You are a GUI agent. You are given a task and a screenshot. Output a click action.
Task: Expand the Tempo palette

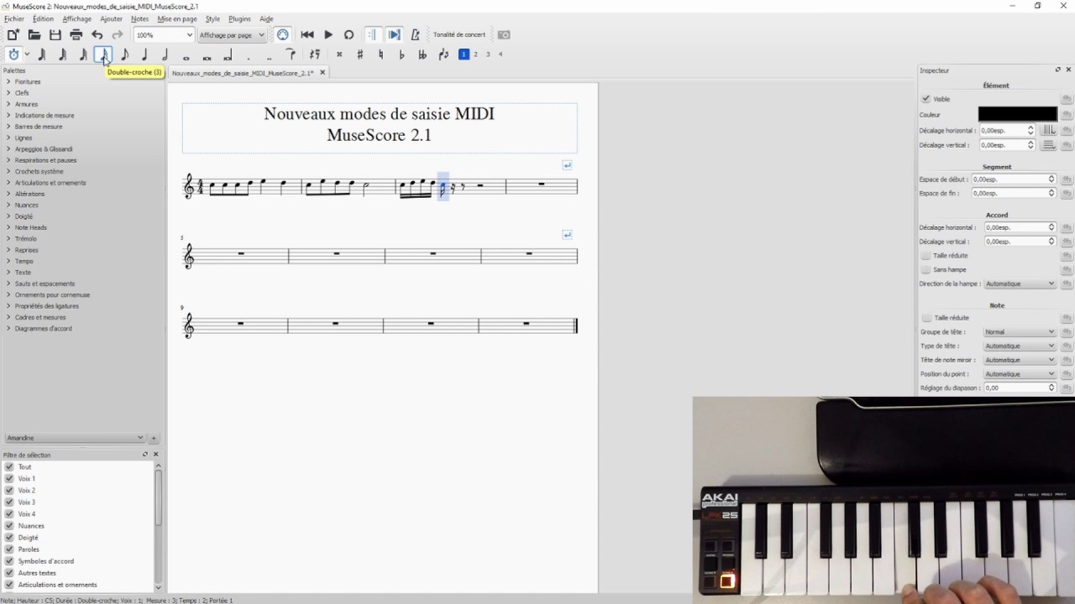(x=24, y=261)
